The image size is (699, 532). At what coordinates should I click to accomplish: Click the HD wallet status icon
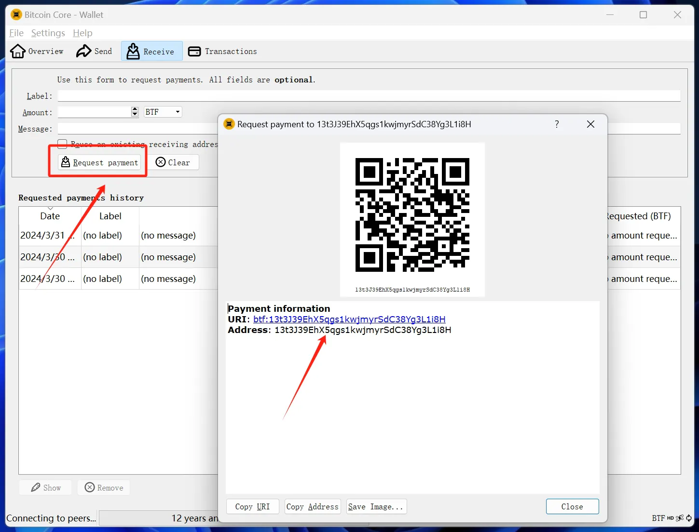(x=671, y=518)
